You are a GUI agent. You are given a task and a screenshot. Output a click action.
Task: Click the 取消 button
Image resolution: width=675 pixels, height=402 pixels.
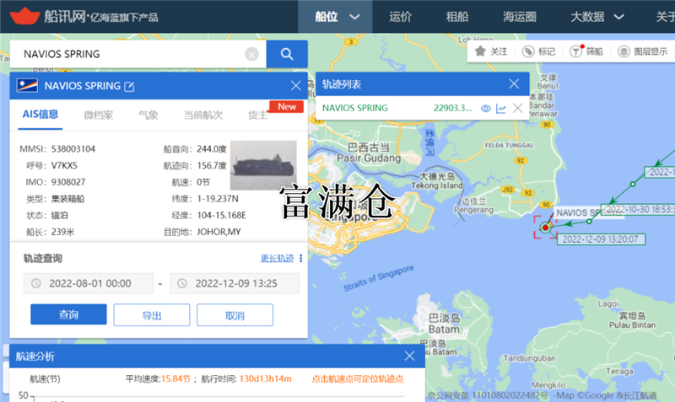[235, 315]
